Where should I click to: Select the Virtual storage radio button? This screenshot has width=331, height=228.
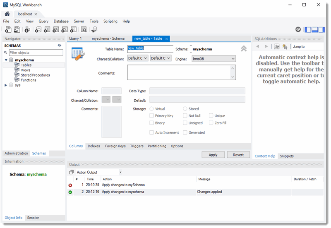(151, 109)
